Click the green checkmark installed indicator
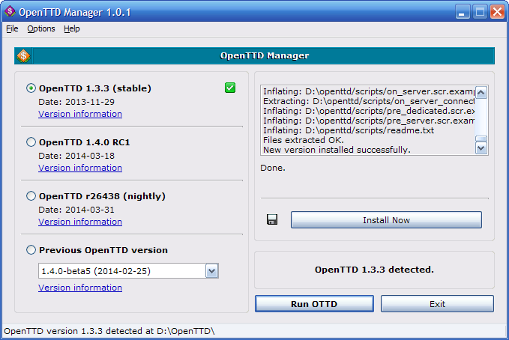509x340 pixels. [x=230, y=88]
